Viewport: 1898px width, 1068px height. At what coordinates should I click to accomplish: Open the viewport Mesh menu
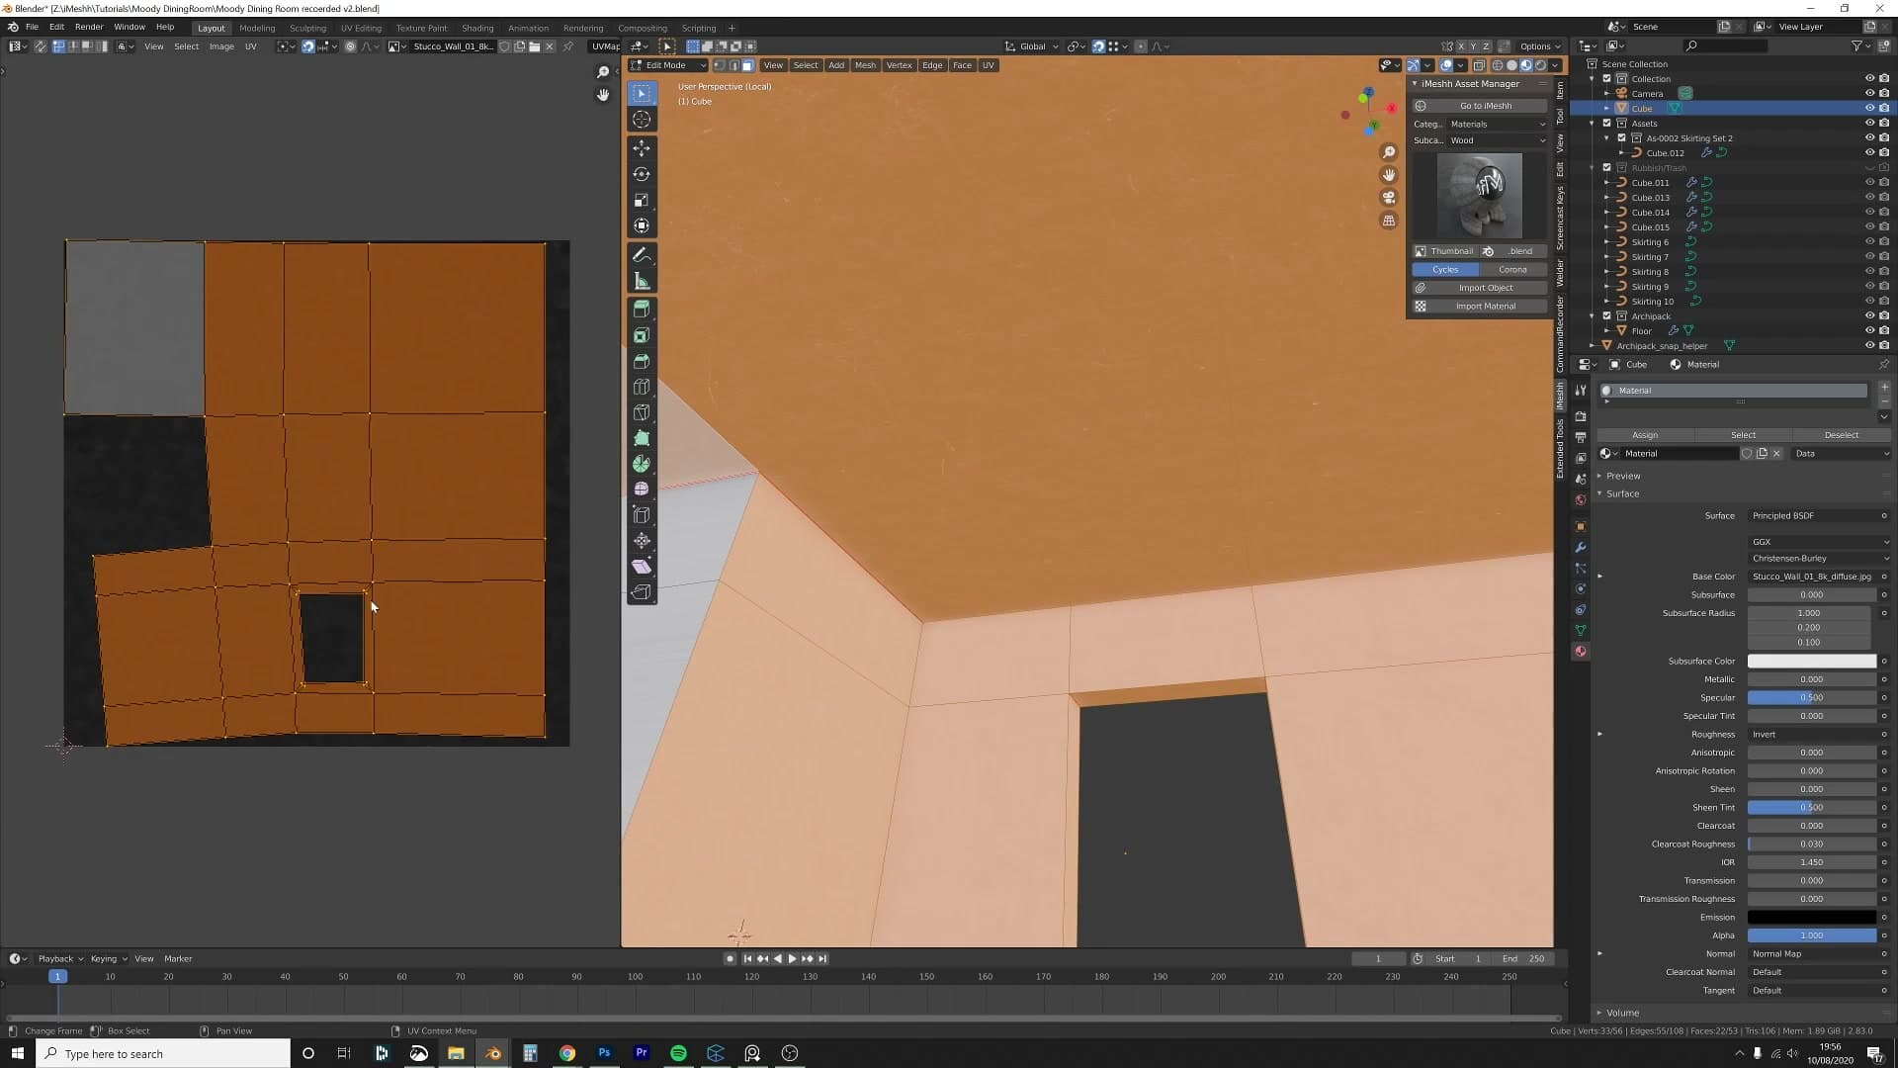(x=865, y=65)
